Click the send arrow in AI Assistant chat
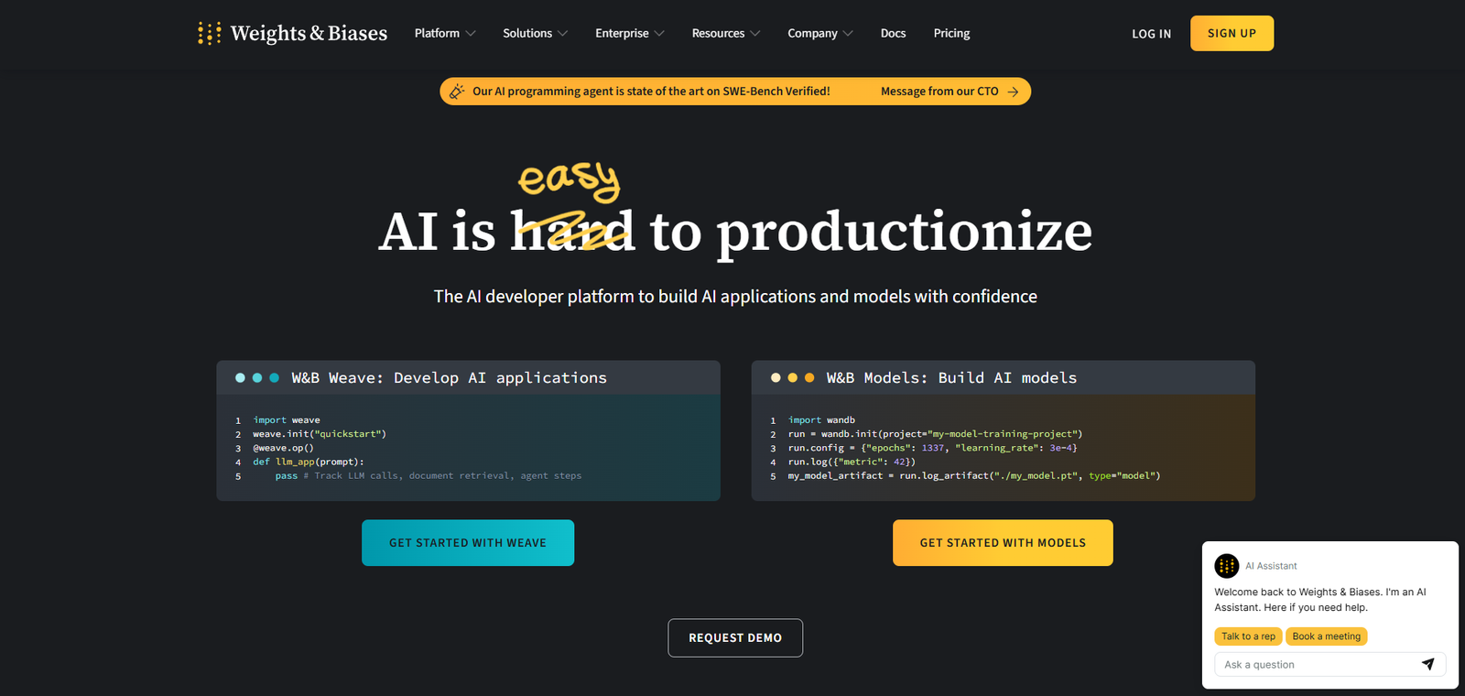Image resolution: width=1465 pixels, height=696 pixels. [x=1427, y=664]
